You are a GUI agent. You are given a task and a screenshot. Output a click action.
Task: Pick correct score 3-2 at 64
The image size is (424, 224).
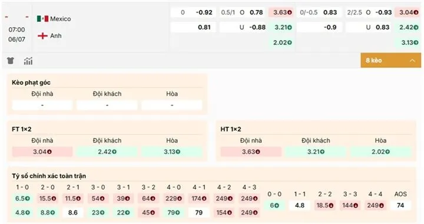[148, 198]
